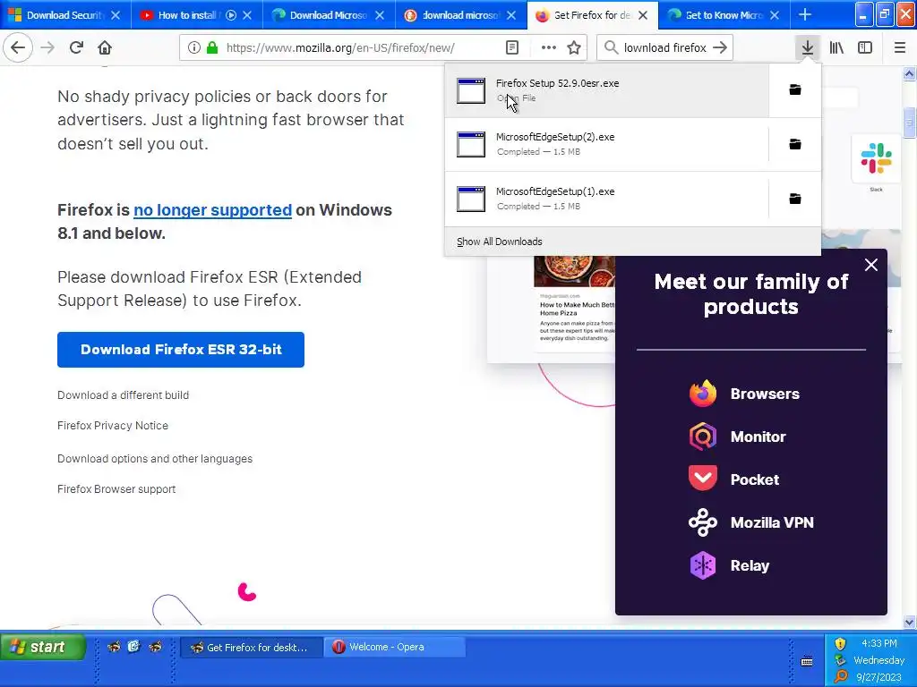Go back to the previous page
917x687 pixels.
tap(18, 47)
